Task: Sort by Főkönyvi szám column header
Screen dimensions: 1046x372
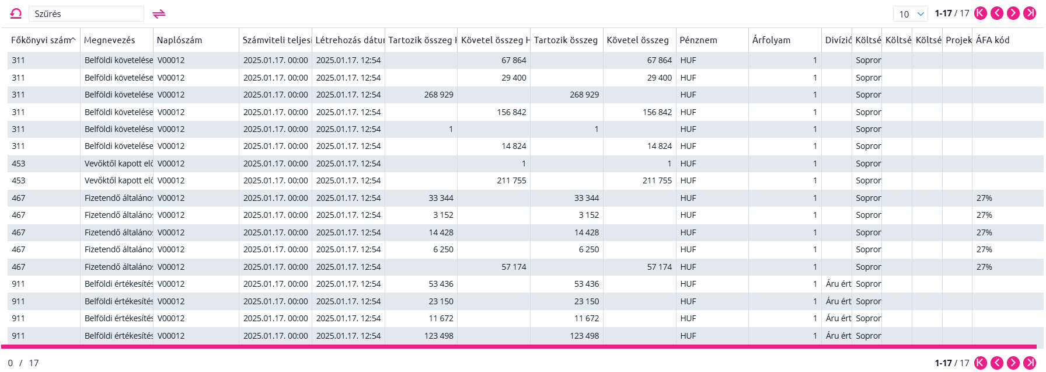Action: pyautogui.click(x=44, y=40)
